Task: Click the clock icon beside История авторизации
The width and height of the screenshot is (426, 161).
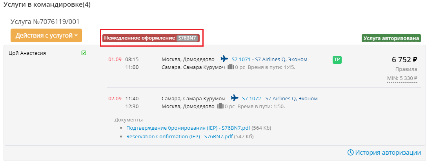Action: coord(351,152)
